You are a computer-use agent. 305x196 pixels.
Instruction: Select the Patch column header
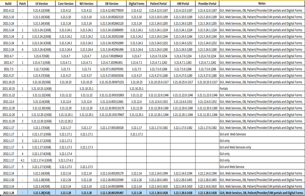tap(22, 4)
